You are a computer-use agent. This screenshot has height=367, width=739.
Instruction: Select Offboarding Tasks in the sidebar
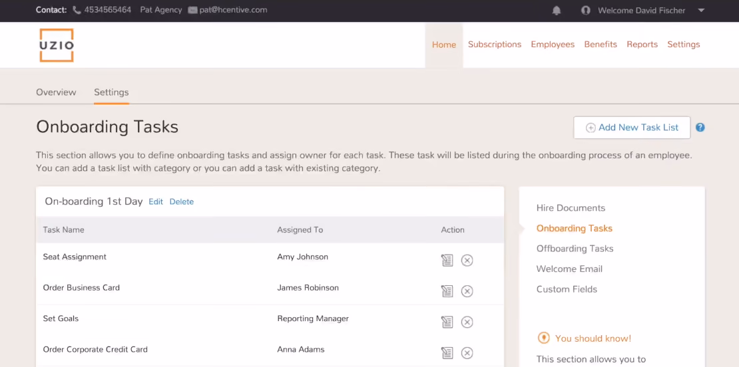coord(575,249)
